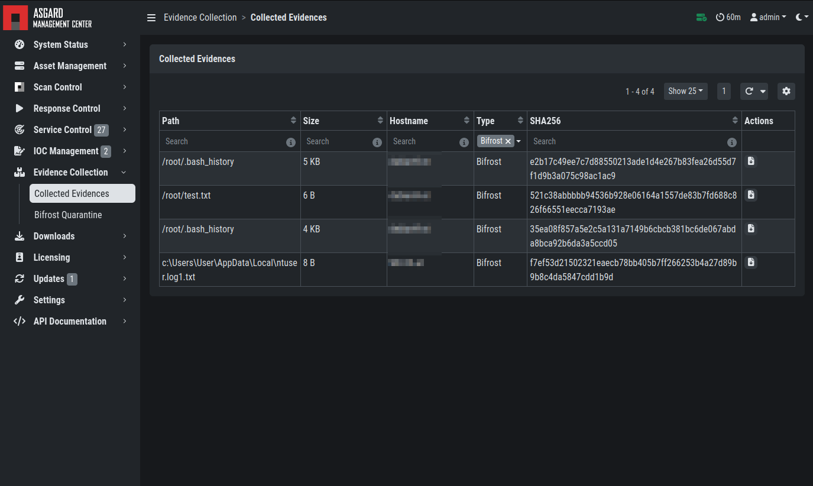Click the Size filter info icon
Image resolution: width=813 pixels, height=486 pixels.
pos(377,142)
